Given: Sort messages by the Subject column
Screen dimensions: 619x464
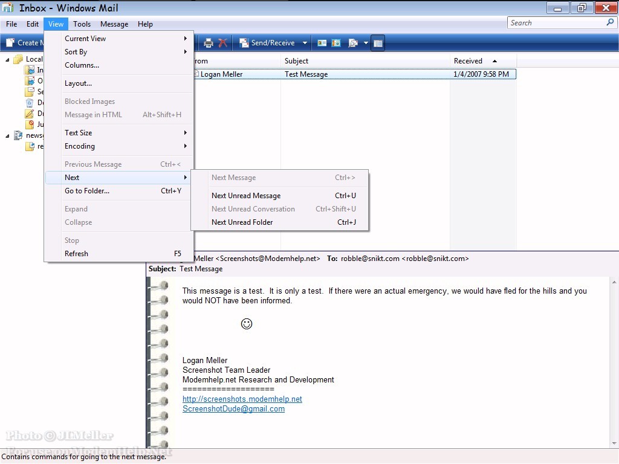Looking at the screenshot, I should (x=365, y=61).
